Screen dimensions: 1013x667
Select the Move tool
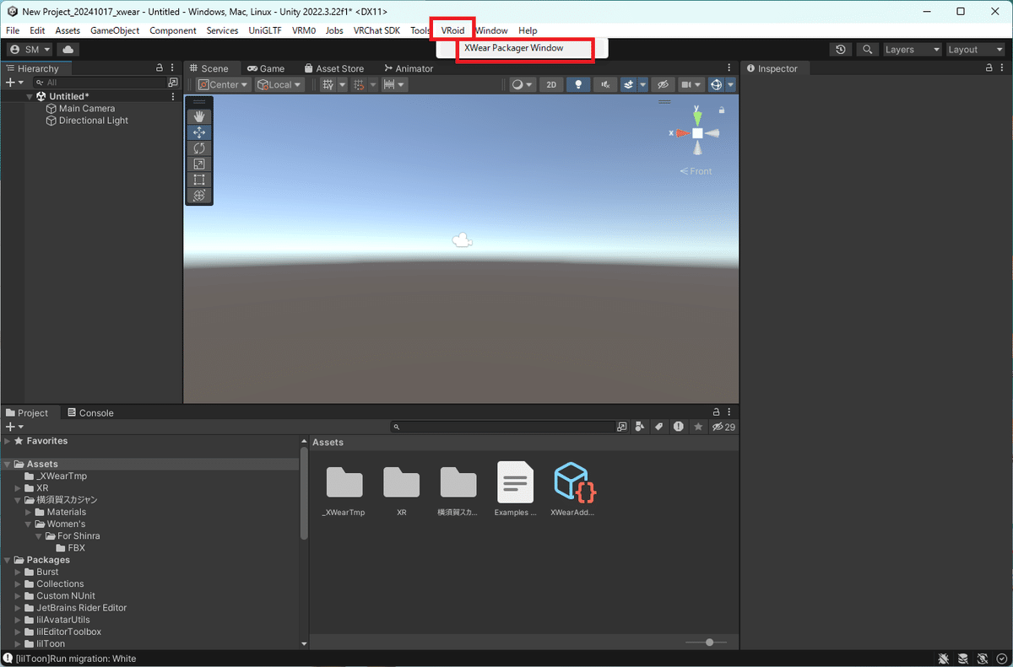[x=199, y=132]
